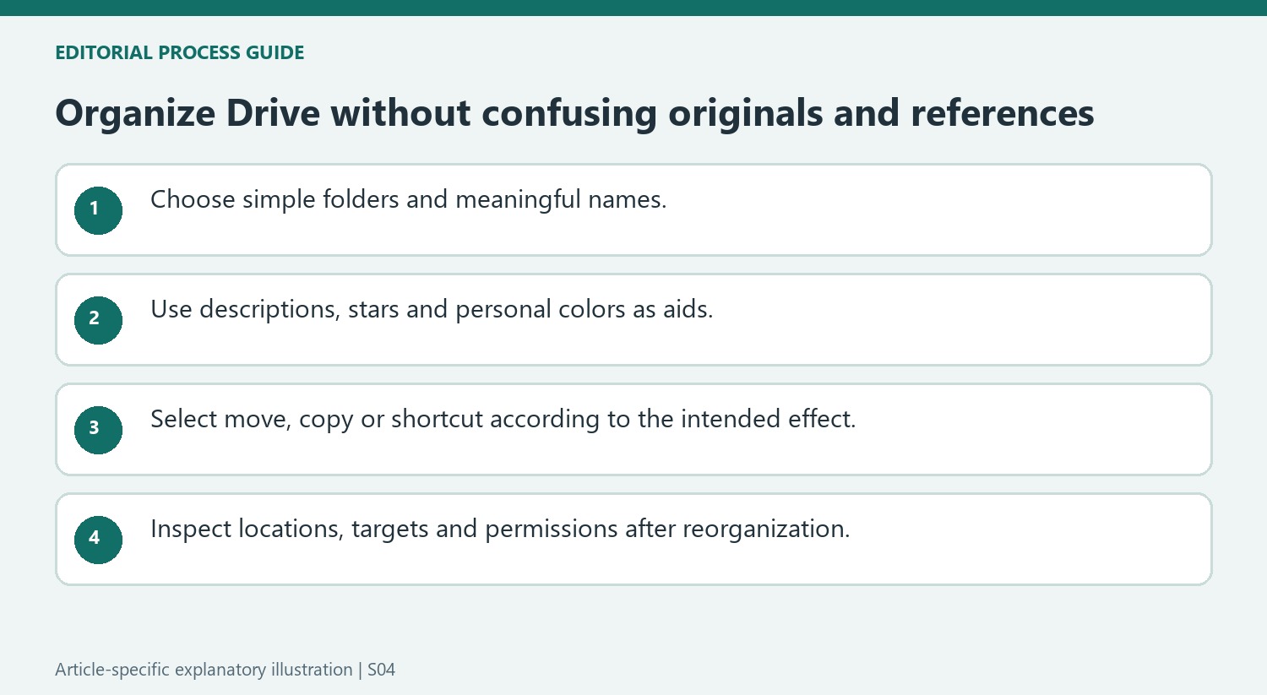Image resolution: width=1267 pixels, height=695 pixels.
Task: Click the number 4 circle badge
Action: click(98, 540)
